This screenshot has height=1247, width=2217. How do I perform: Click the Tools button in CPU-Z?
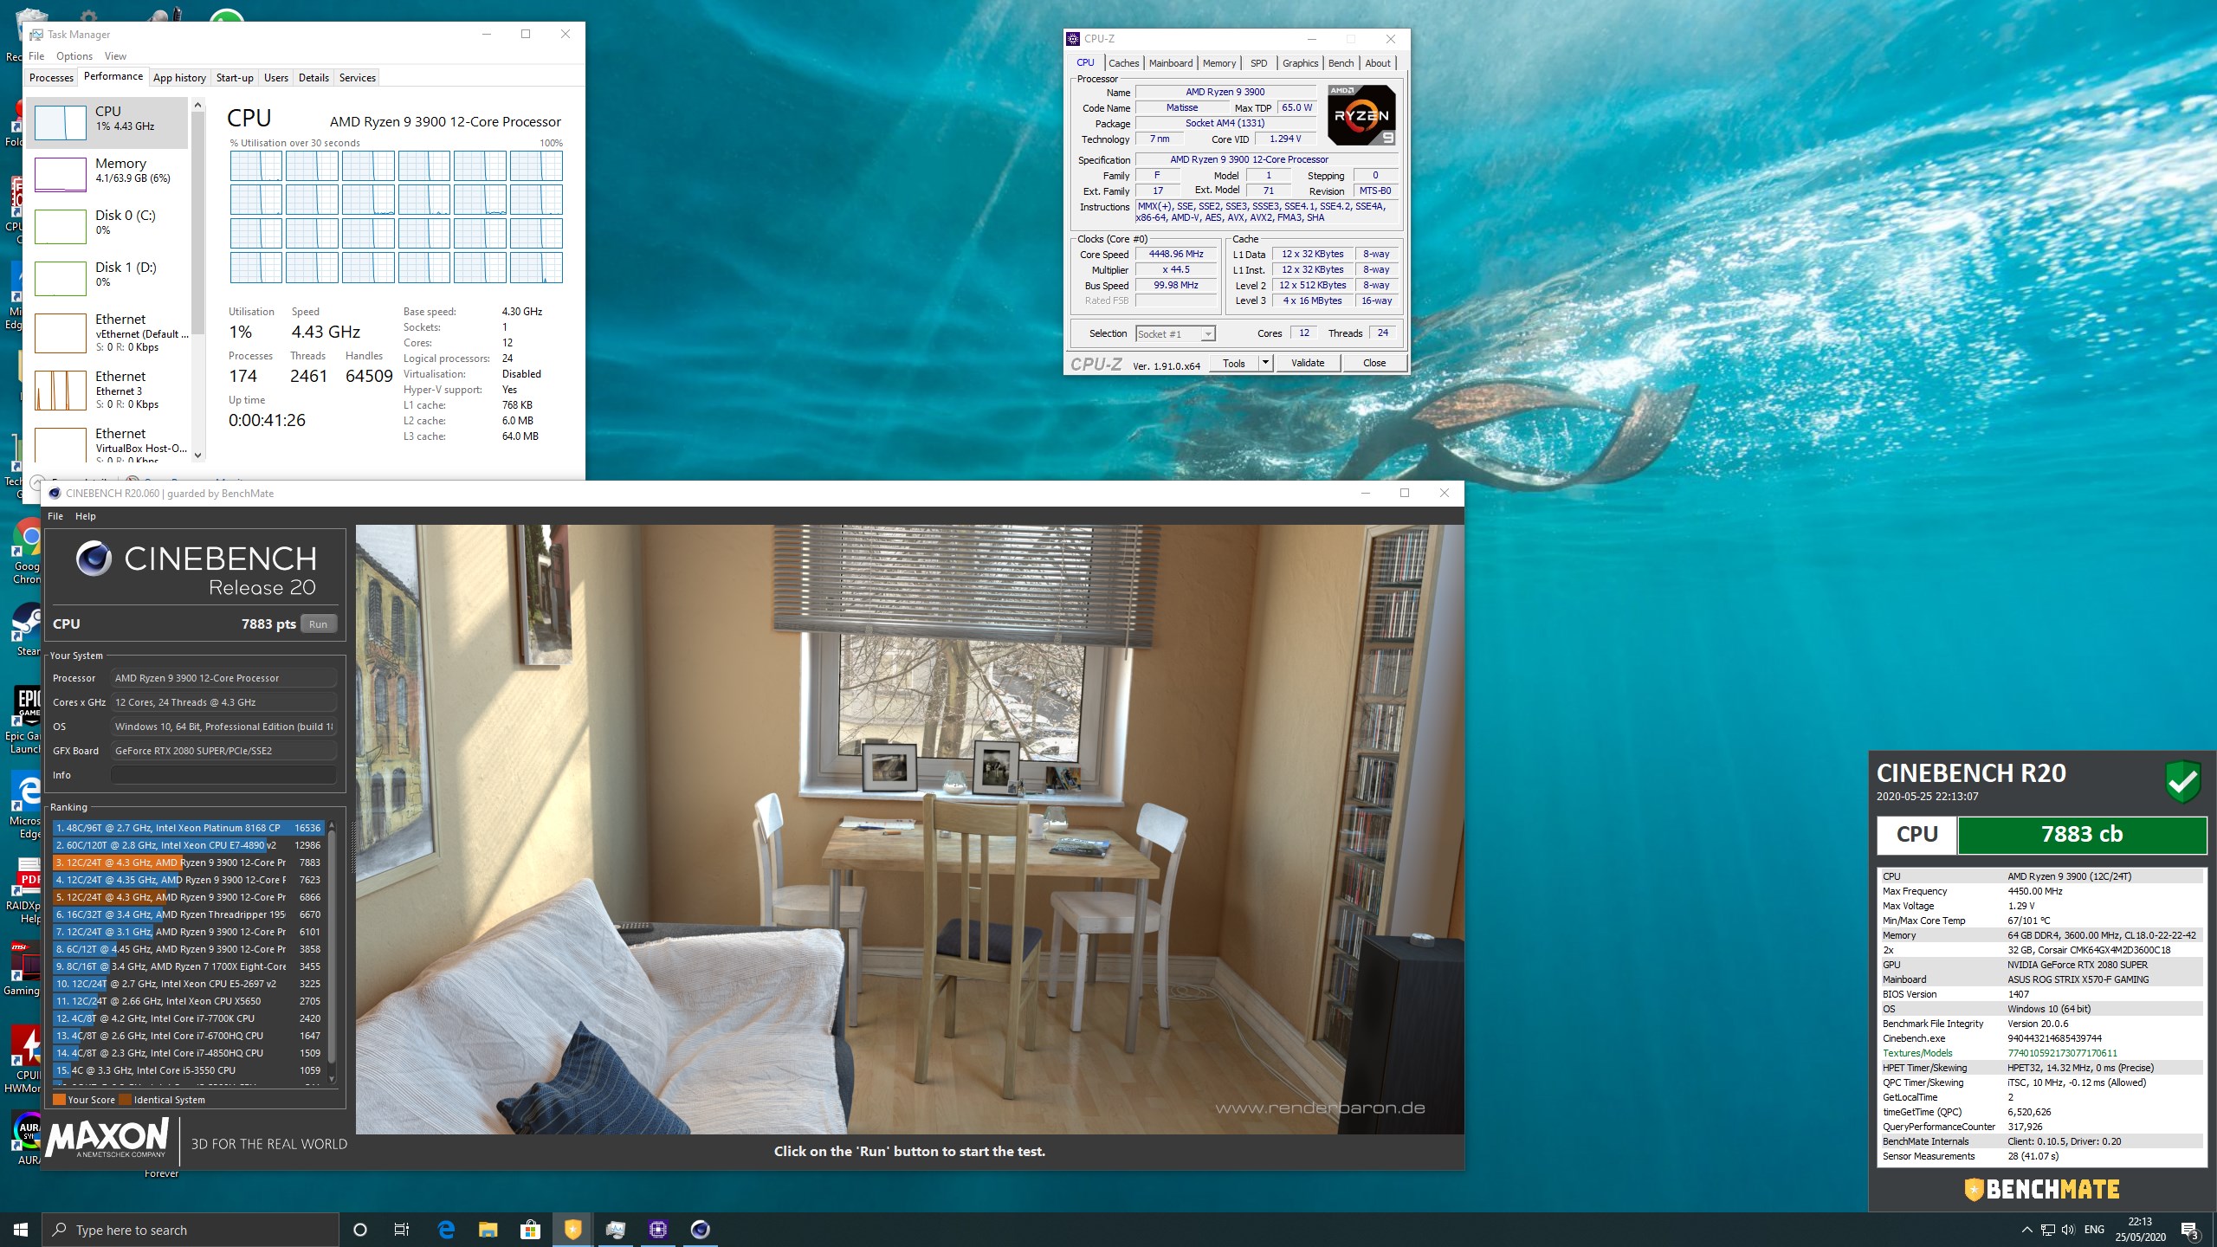click(x=1234, y=363)
